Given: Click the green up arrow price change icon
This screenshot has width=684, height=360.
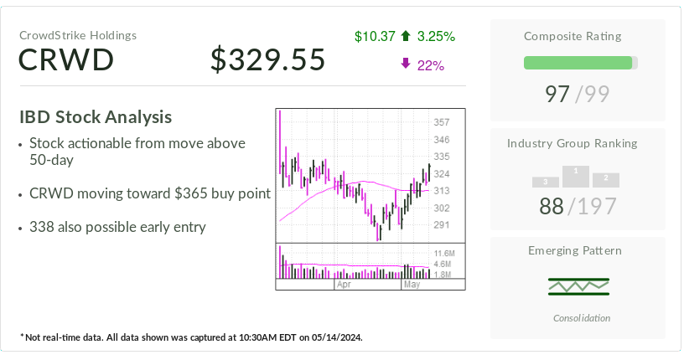Looking at the screenshot, I should pos(407,36).
